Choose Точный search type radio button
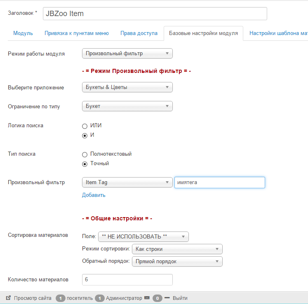Image resolution: width=308 pixels, height=304 pixels. coord(85,164)
